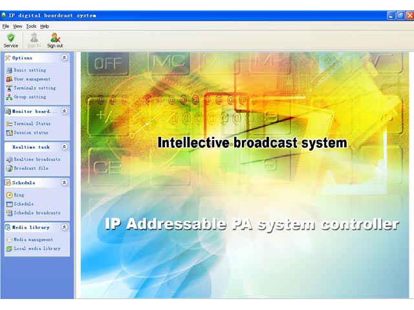The height and width of the screenshot is (310, 414).
Task: Open User management
Action: click(x=32, y=79)
